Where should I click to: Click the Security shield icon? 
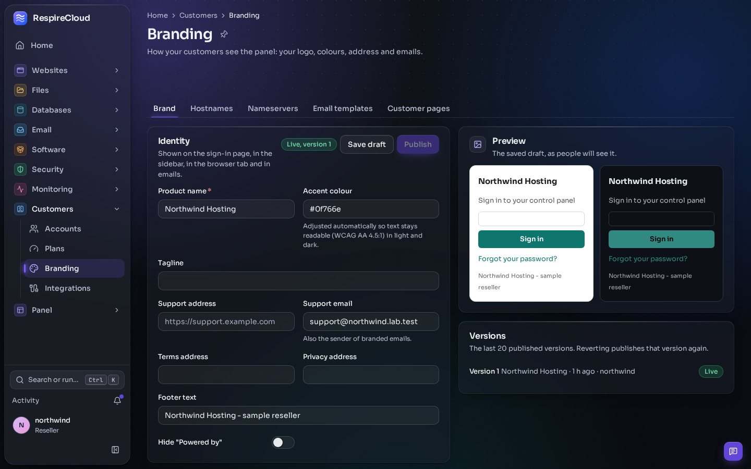point(20,169)
